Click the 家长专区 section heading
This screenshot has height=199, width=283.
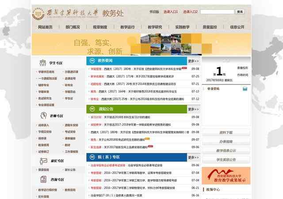(x=57, y=161)
